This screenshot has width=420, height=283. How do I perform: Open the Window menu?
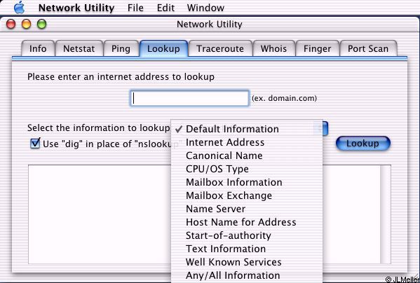(x=205, y=8)
